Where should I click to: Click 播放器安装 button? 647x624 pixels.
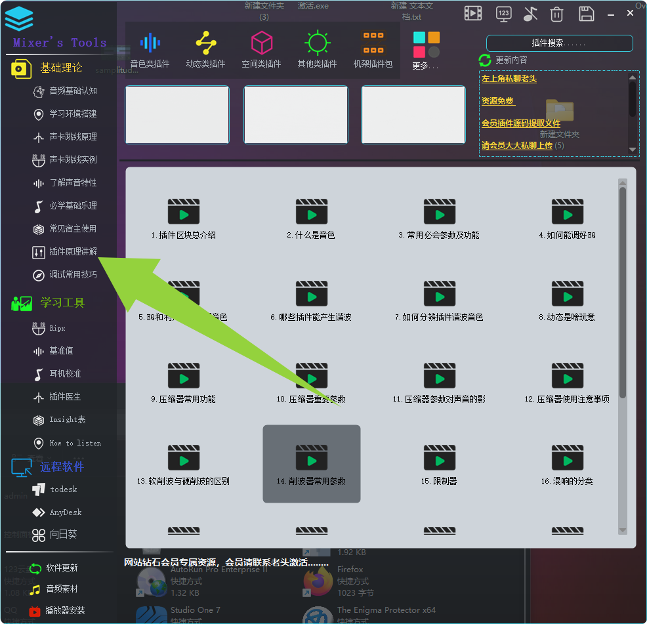(x=57, y=611)
